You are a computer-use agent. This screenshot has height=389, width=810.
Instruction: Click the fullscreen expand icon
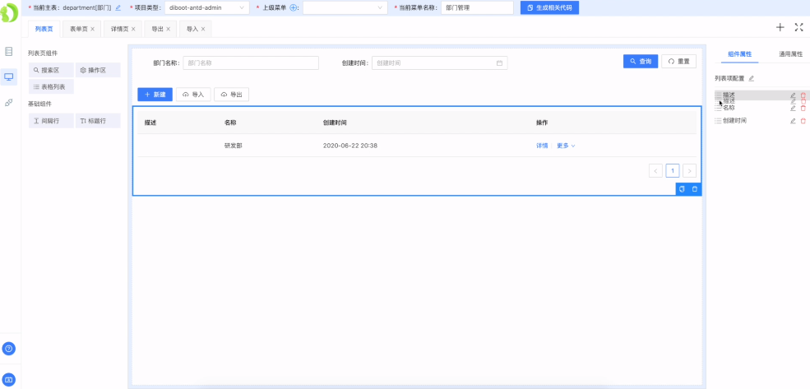[x=798, y=27]
